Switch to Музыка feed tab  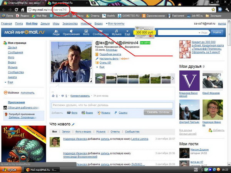(x=101, y=131)
